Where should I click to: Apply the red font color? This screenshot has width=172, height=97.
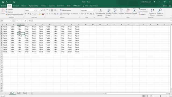point(43,14)
